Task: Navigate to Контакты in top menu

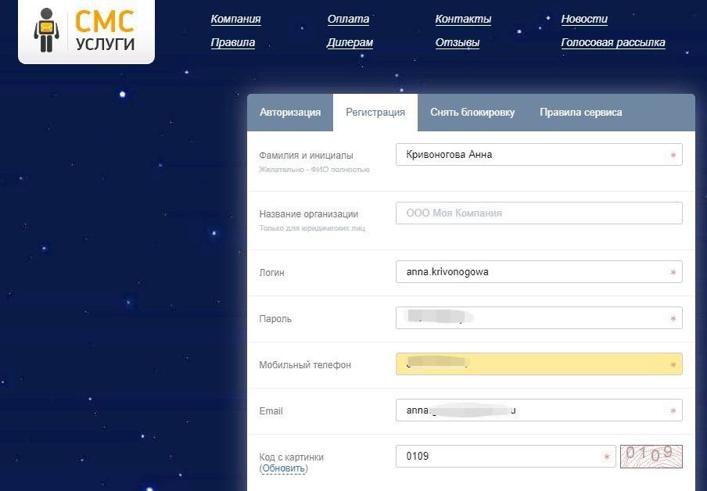Action: coord(463,20)
